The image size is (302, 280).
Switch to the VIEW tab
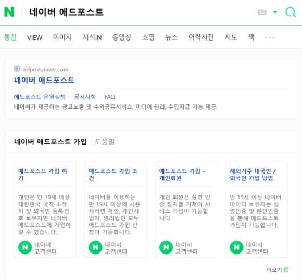click(35, 37)
